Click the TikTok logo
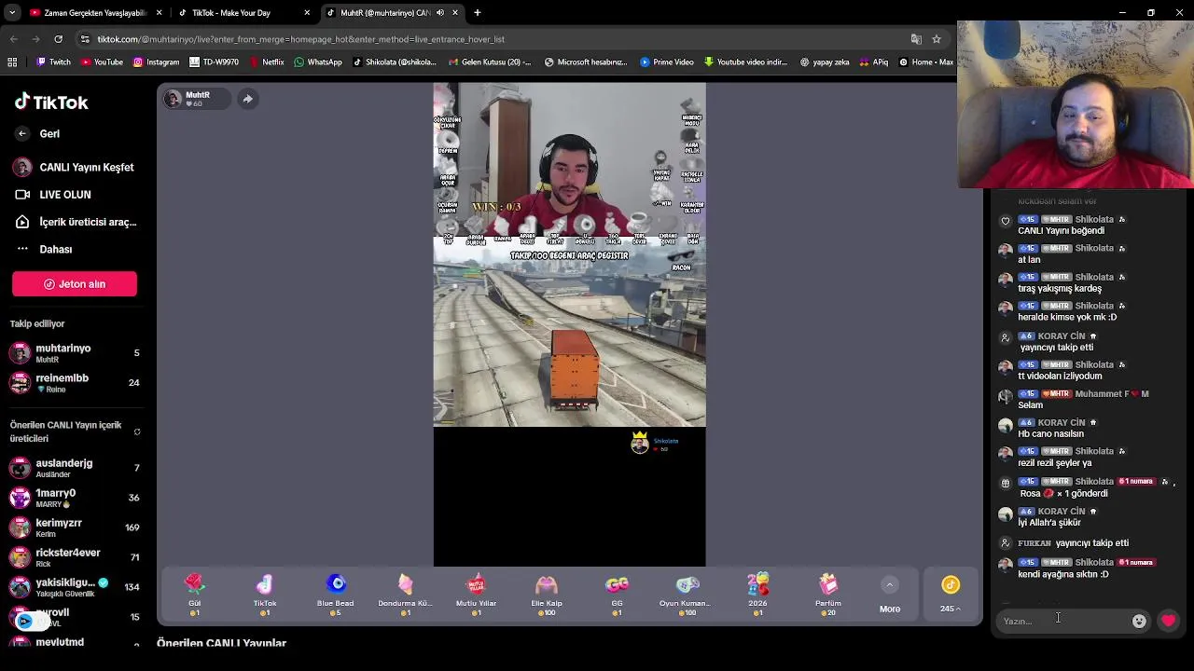 click(x=51, y=103)
